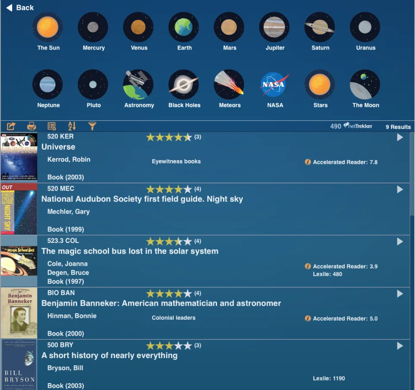Viewport: 415px width, 390px height.
Task: Open The Sun topic icon
Action: click(x=48, y=27)
